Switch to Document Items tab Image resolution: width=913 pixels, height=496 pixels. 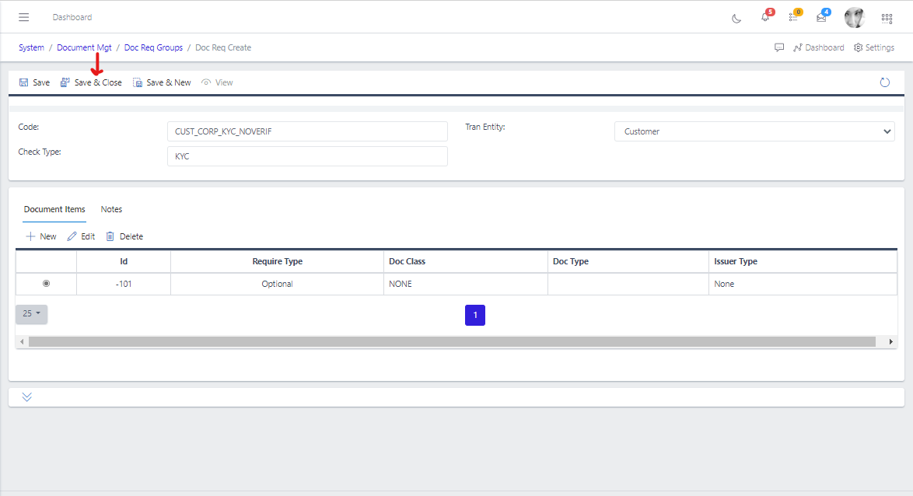click(x=54, y=210)
